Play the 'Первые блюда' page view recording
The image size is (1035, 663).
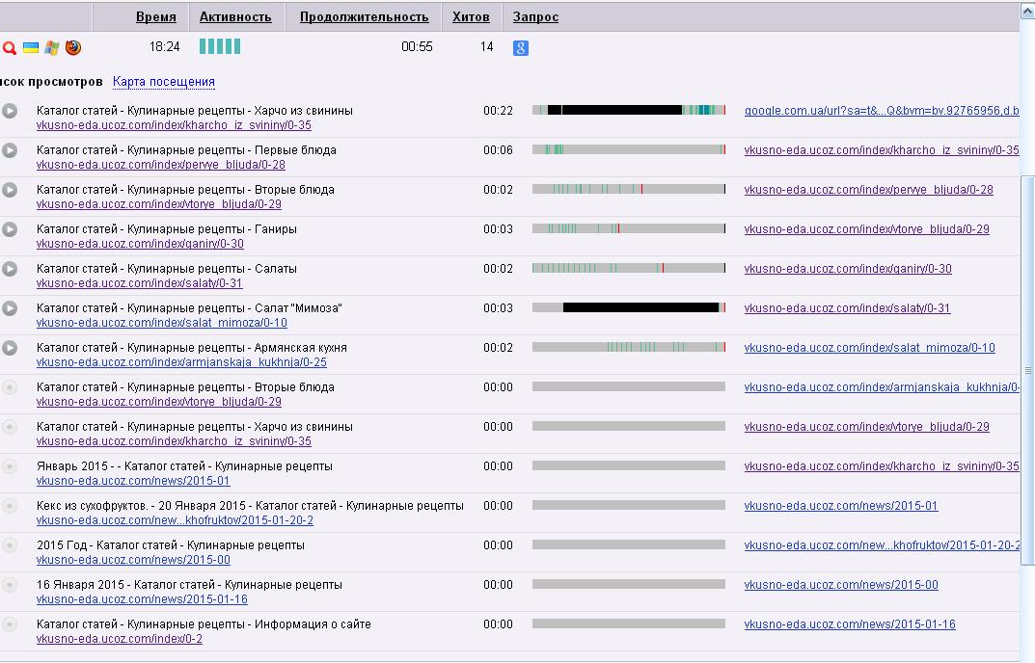coord(10,150)
